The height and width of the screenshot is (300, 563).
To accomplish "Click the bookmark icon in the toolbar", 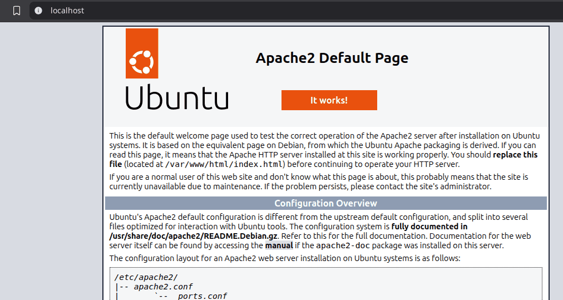I will [x=17, y=11].
